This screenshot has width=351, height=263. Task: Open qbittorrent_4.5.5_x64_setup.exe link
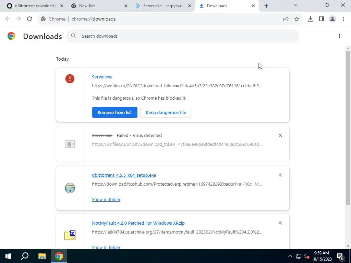124,175
